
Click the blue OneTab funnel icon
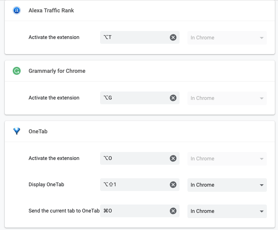point(17,131)
